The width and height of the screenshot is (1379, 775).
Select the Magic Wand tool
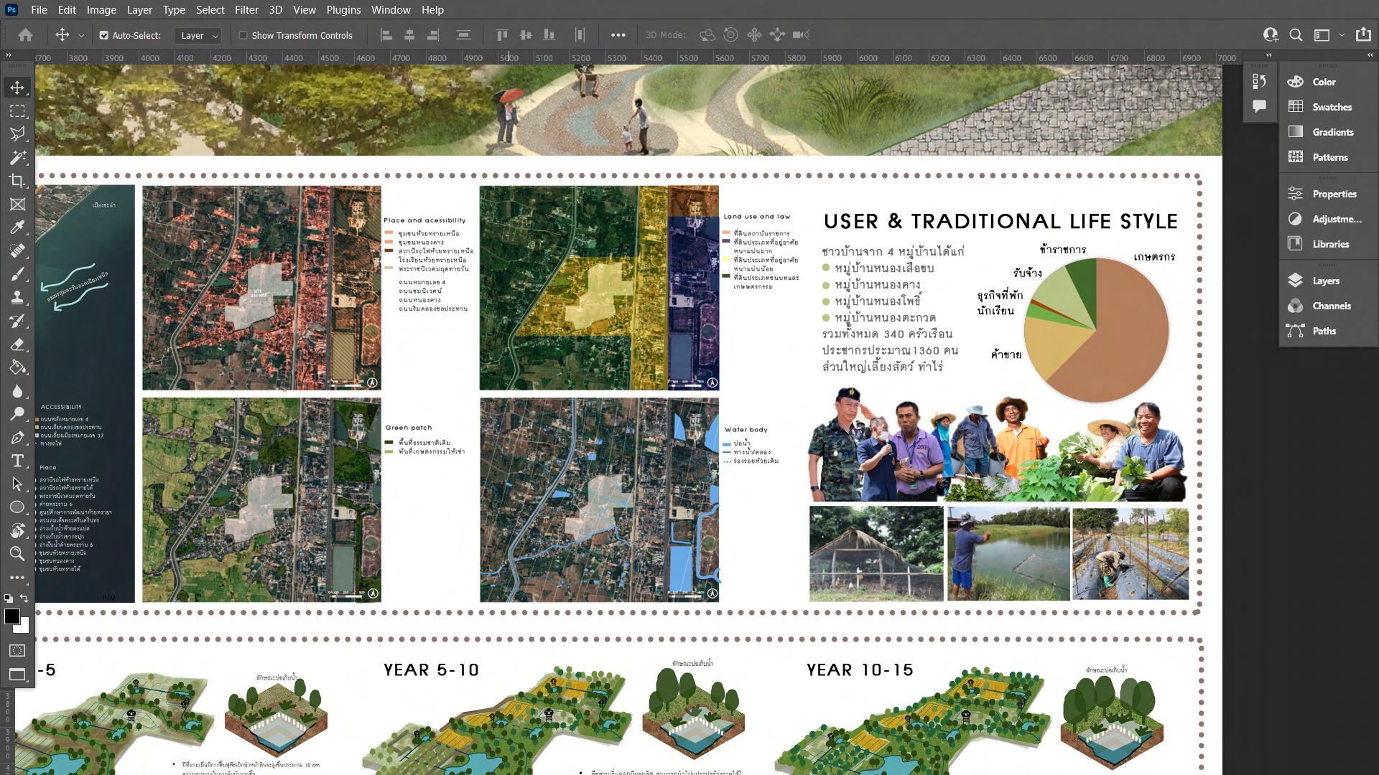[17, 158]
